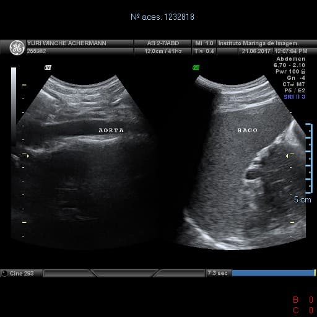Click the right yellow focus arrow marker

pyautogui.click(x=287, y=156)
